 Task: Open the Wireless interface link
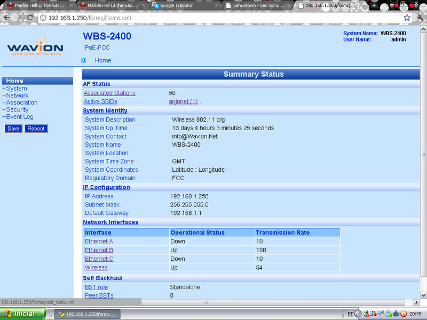(x=96, y=268)
